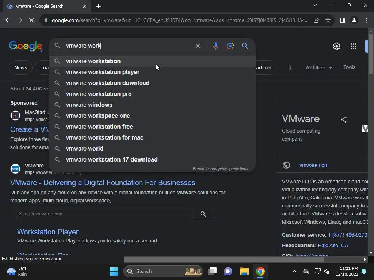Share the VMware knowledge panel
This screenshot has width=374, height=280.
343,120
